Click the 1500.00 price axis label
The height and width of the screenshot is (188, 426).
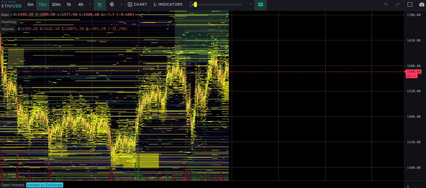tap(413, 116)
